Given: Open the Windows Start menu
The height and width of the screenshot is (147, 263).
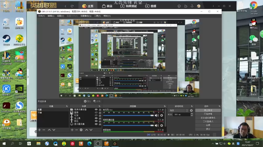Looking at the screenshot, I should click(x=4, y=143).
